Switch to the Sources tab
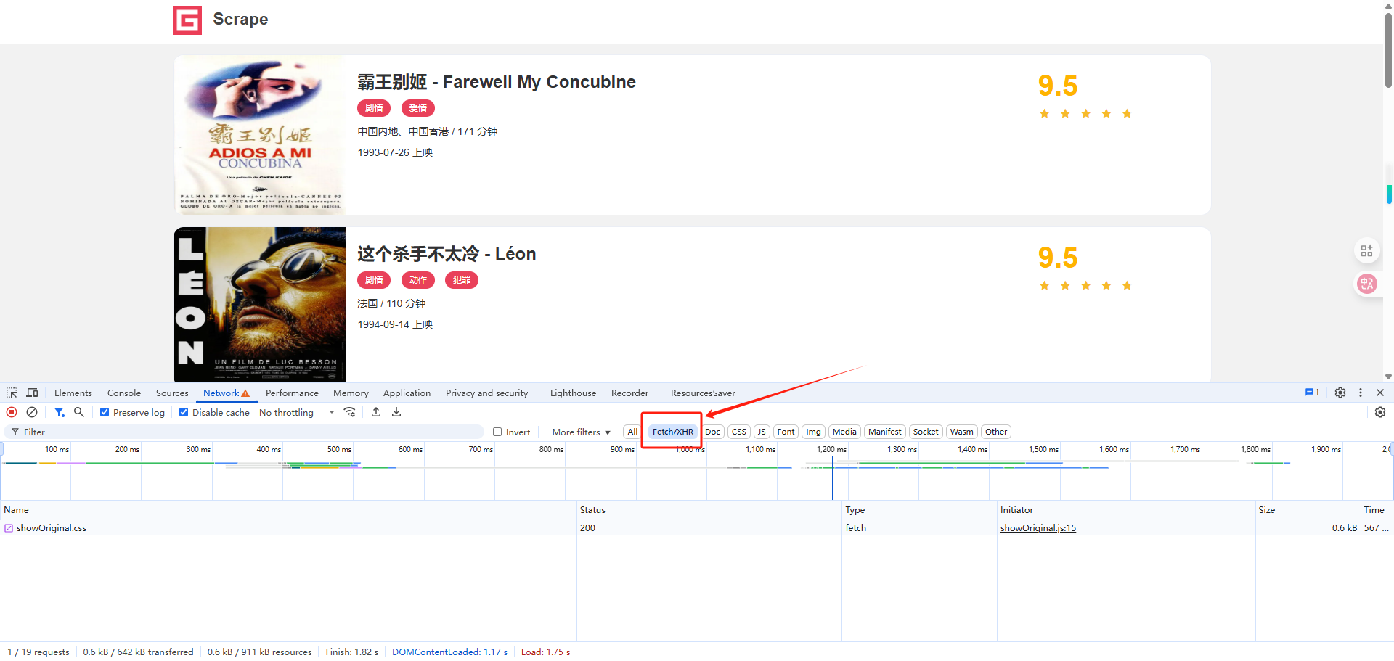The height and width of the screenshot is (661, 1394). click(x=172, y=393)
